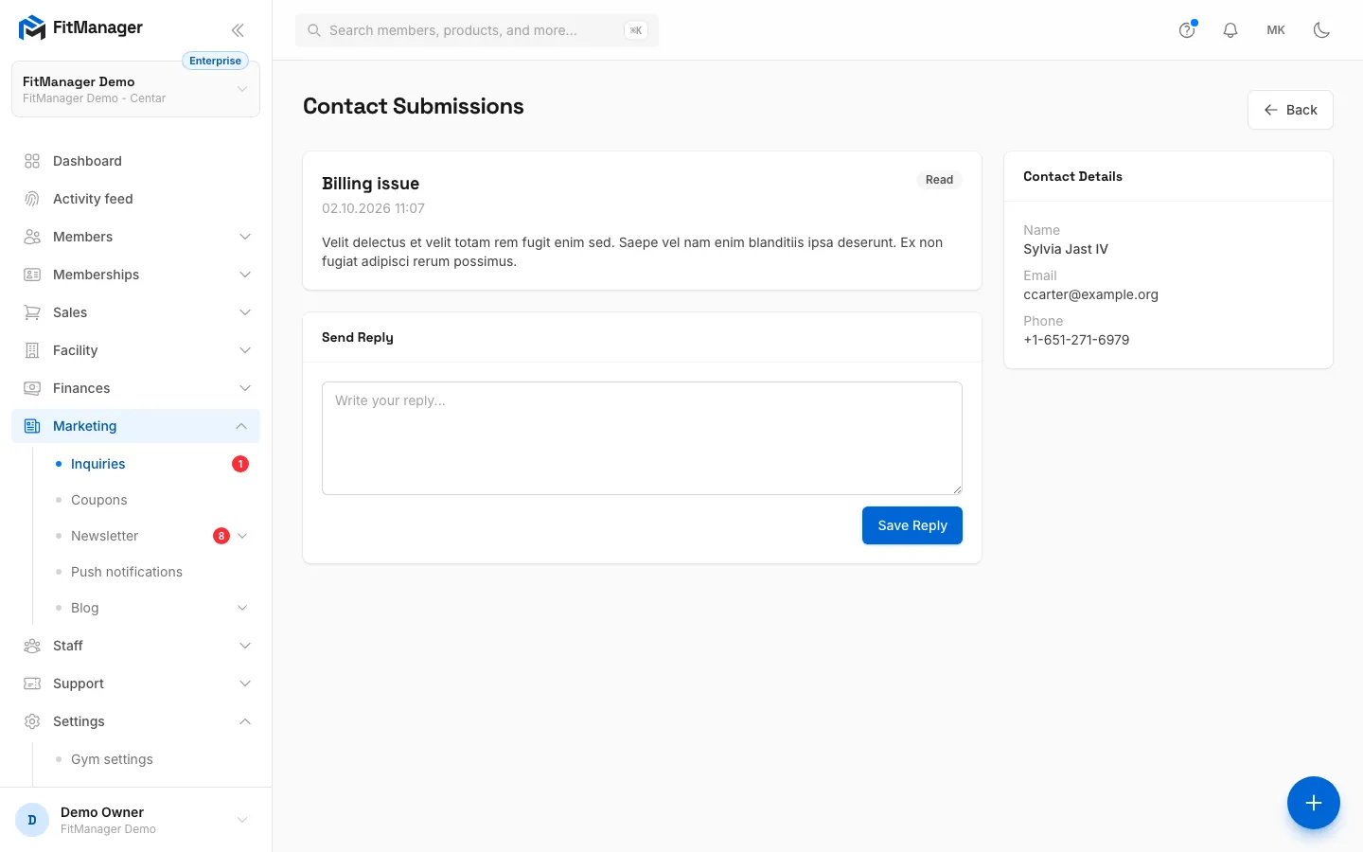
Task: Open the help question-mark icon
Action: pos(1187,30)
